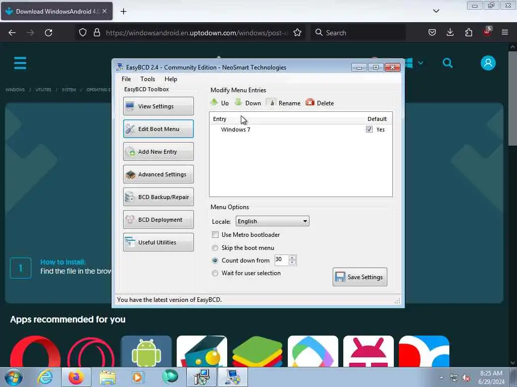Rename the selected boot entry

[x=284, y=103]
